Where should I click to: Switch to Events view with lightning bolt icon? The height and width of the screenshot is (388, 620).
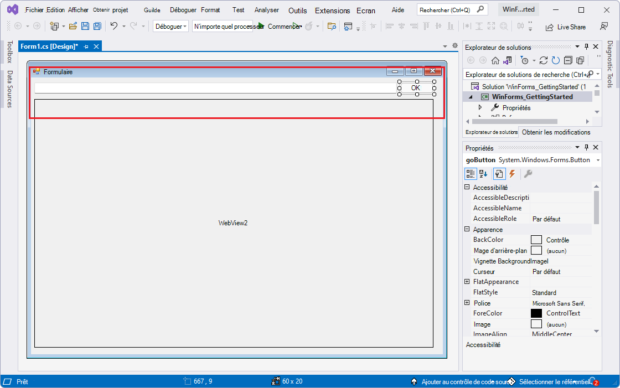512,173
